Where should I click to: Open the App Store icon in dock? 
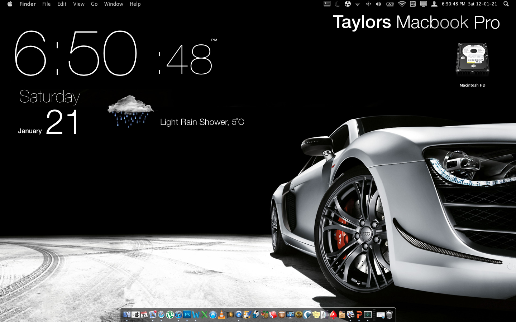(213, 314)
